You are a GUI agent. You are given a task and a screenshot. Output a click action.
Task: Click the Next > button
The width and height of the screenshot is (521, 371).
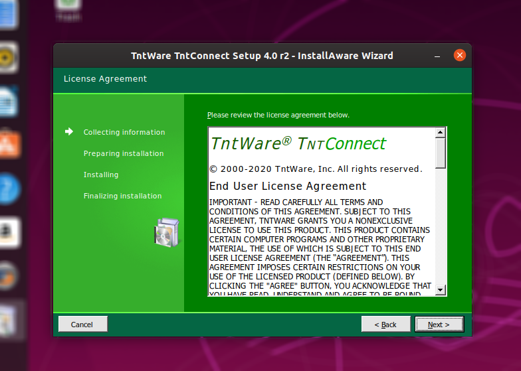tap(439, 324)
